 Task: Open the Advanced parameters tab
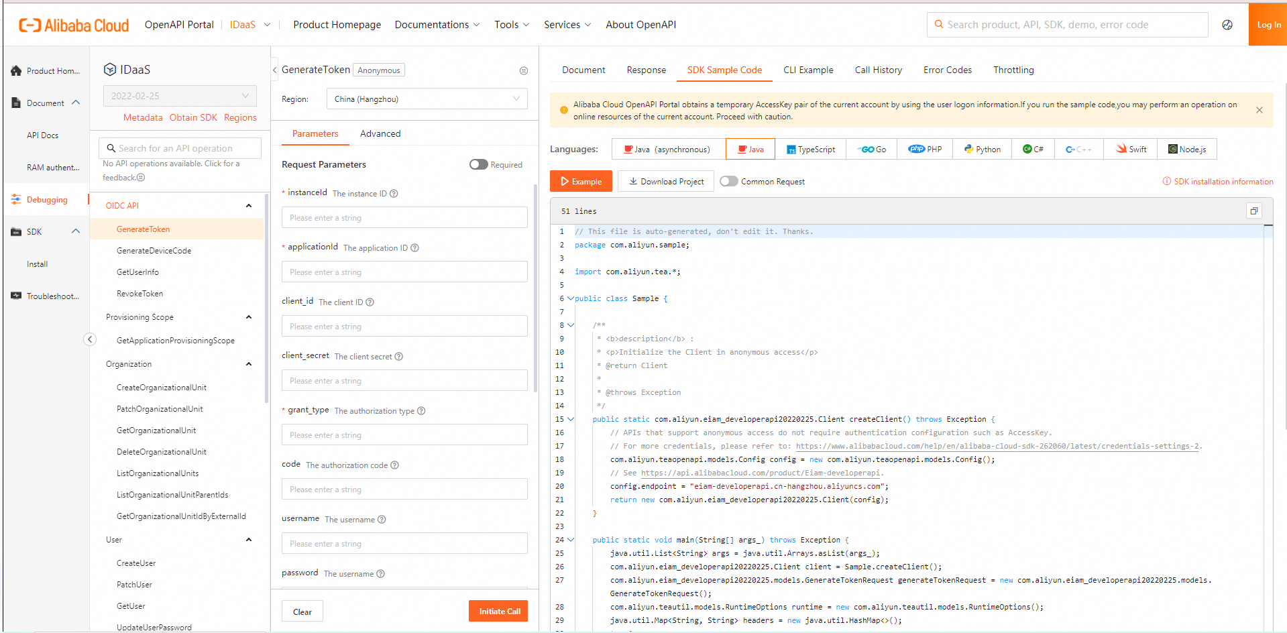click(x=380, y=133)
